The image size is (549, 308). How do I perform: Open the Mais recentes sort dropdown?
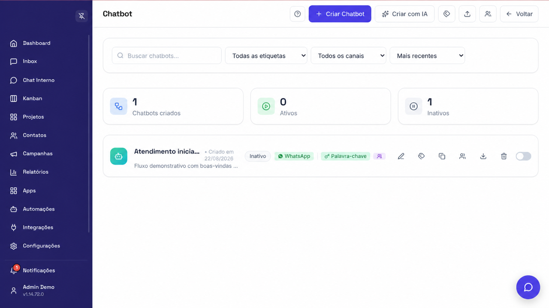(427, 56)
